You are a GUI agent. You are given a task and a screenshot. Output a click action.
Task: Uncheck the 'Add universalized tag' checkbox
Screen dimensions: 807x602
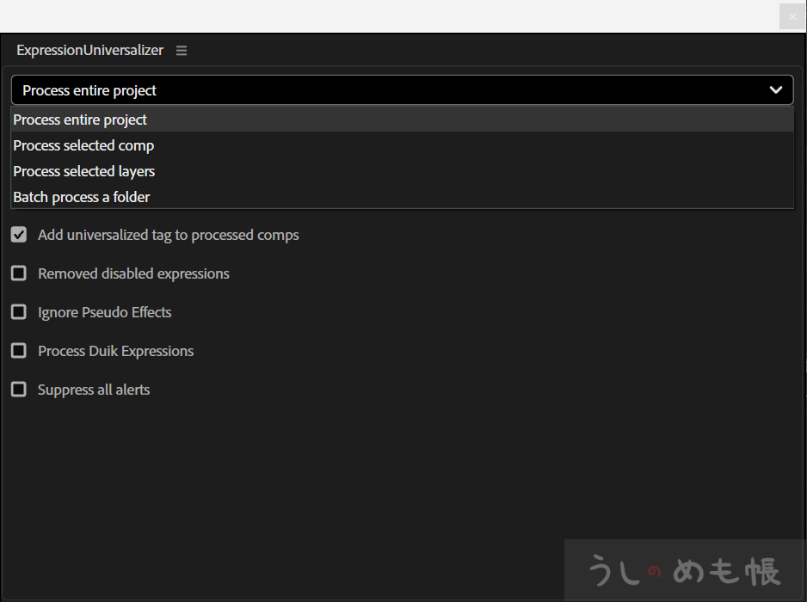(19, 235)
